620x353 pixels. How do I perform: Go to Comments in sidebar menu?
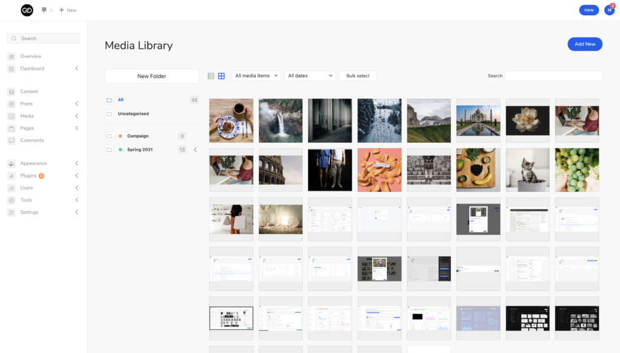pyautogui.click(x=31, y=140)
